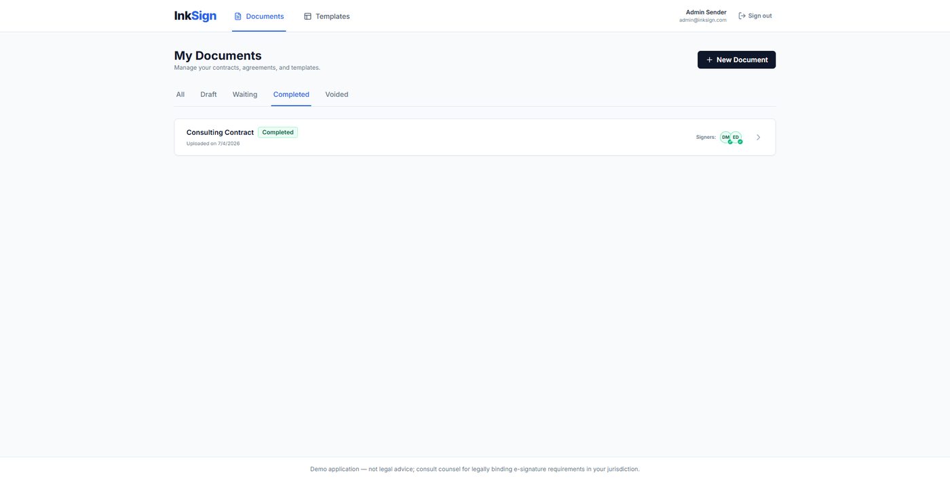Click the DM signer avatar
The width and height of the screenshot is (950, 481).
click(x=726, y=138)
